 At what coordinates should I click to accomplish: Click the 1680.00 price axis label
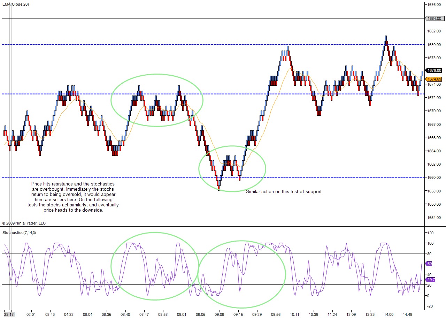click(x=434, y=45)
